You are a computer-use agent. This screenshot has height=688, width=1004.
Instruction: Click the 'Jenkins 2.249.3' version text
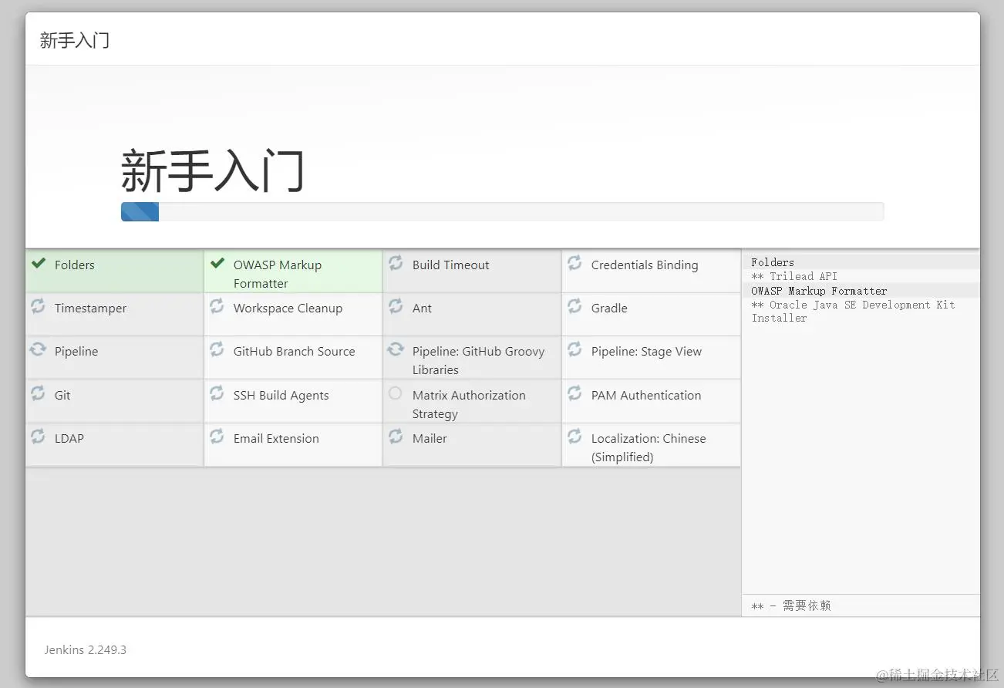point(86,649)
